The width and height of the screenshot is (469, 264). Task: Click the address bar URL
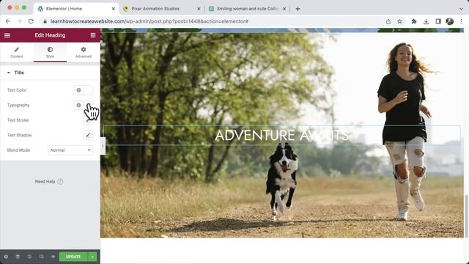click(149, 21)
